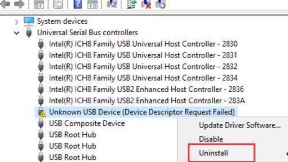Screen dimensions: 288x162
Task: Click the Show/Hide console tree icon
Action: (39, 4)
